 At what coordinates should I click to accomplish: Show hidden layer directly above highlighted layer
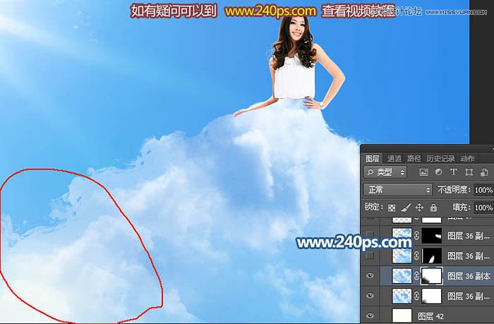370,256
